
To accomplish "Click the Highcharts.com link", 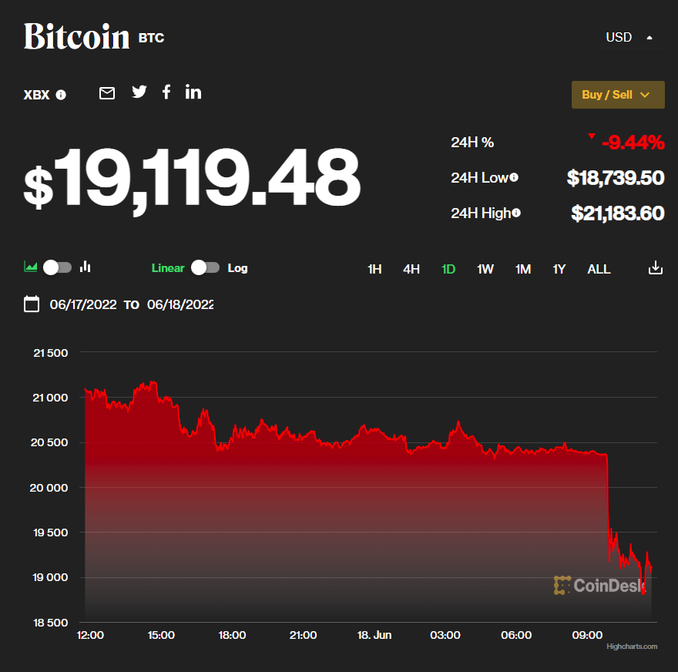I will tap(633, 647).
